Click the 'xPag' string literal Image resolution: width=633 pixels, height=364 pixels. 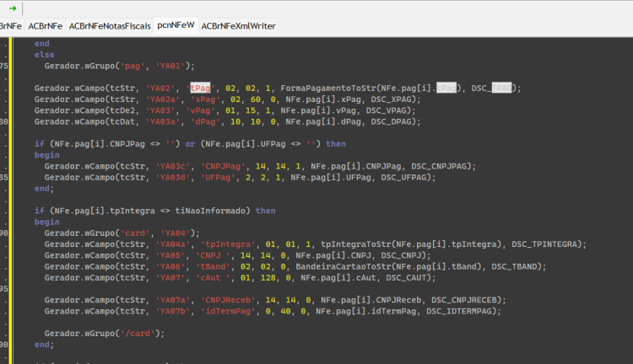tap(205, 99)
